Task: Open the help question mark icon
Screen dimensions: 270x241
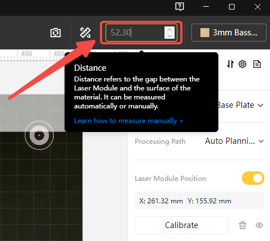Action: coord(180,7)
